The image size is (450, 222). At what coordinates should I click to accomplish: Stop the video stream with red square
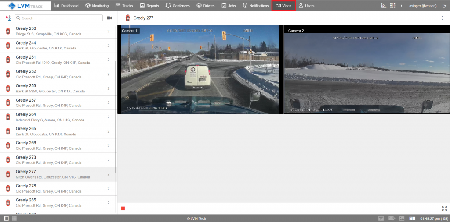(123, 208)
